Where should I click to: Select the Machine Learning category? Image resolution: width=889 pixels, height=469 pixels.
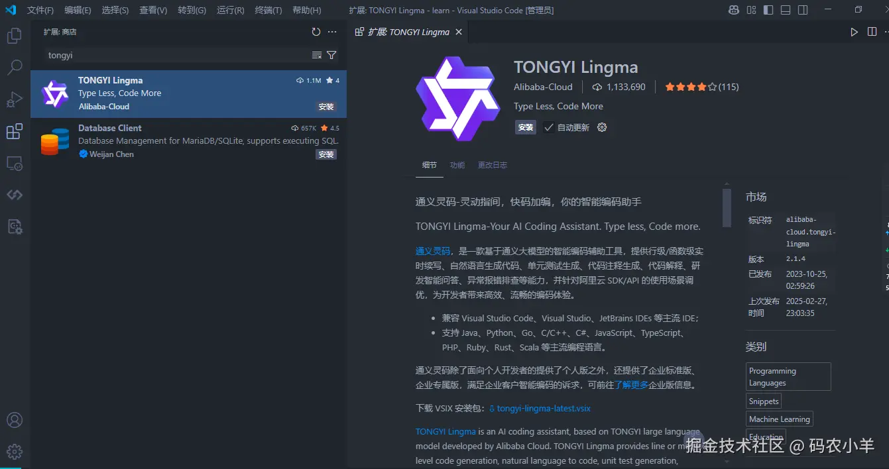click(x=780, y=419)
